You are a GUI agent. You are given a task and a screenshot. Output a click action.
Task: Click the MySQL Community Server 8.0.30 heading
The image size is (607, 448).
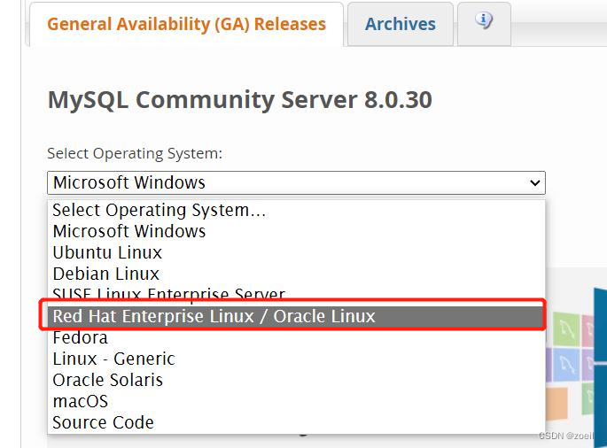[x=239, y=100]
